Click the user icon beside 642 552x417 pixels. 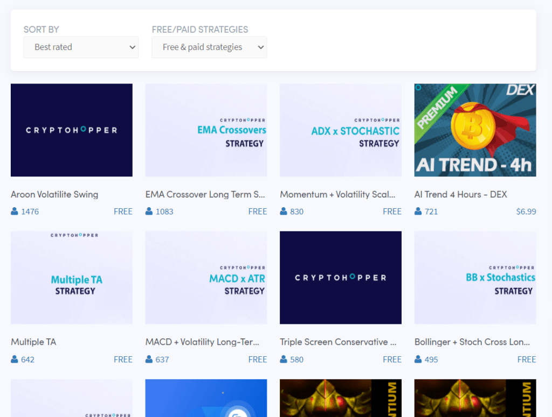[x=15, y=359]
